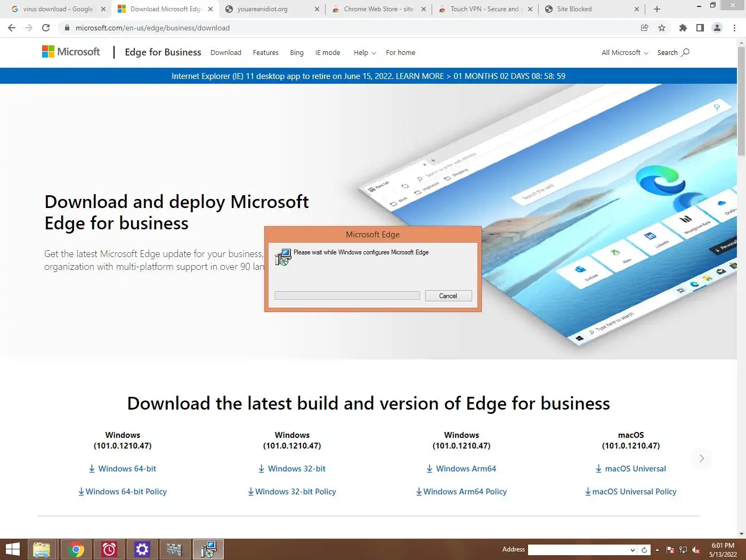The image size is (746, 560).
Task: Open Chrome's three-dot menu
Action: click(x=734, y=28)
